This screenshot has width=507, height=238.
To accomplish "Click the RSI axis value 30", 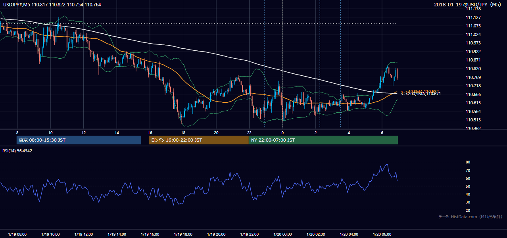I will coord(468,202).
